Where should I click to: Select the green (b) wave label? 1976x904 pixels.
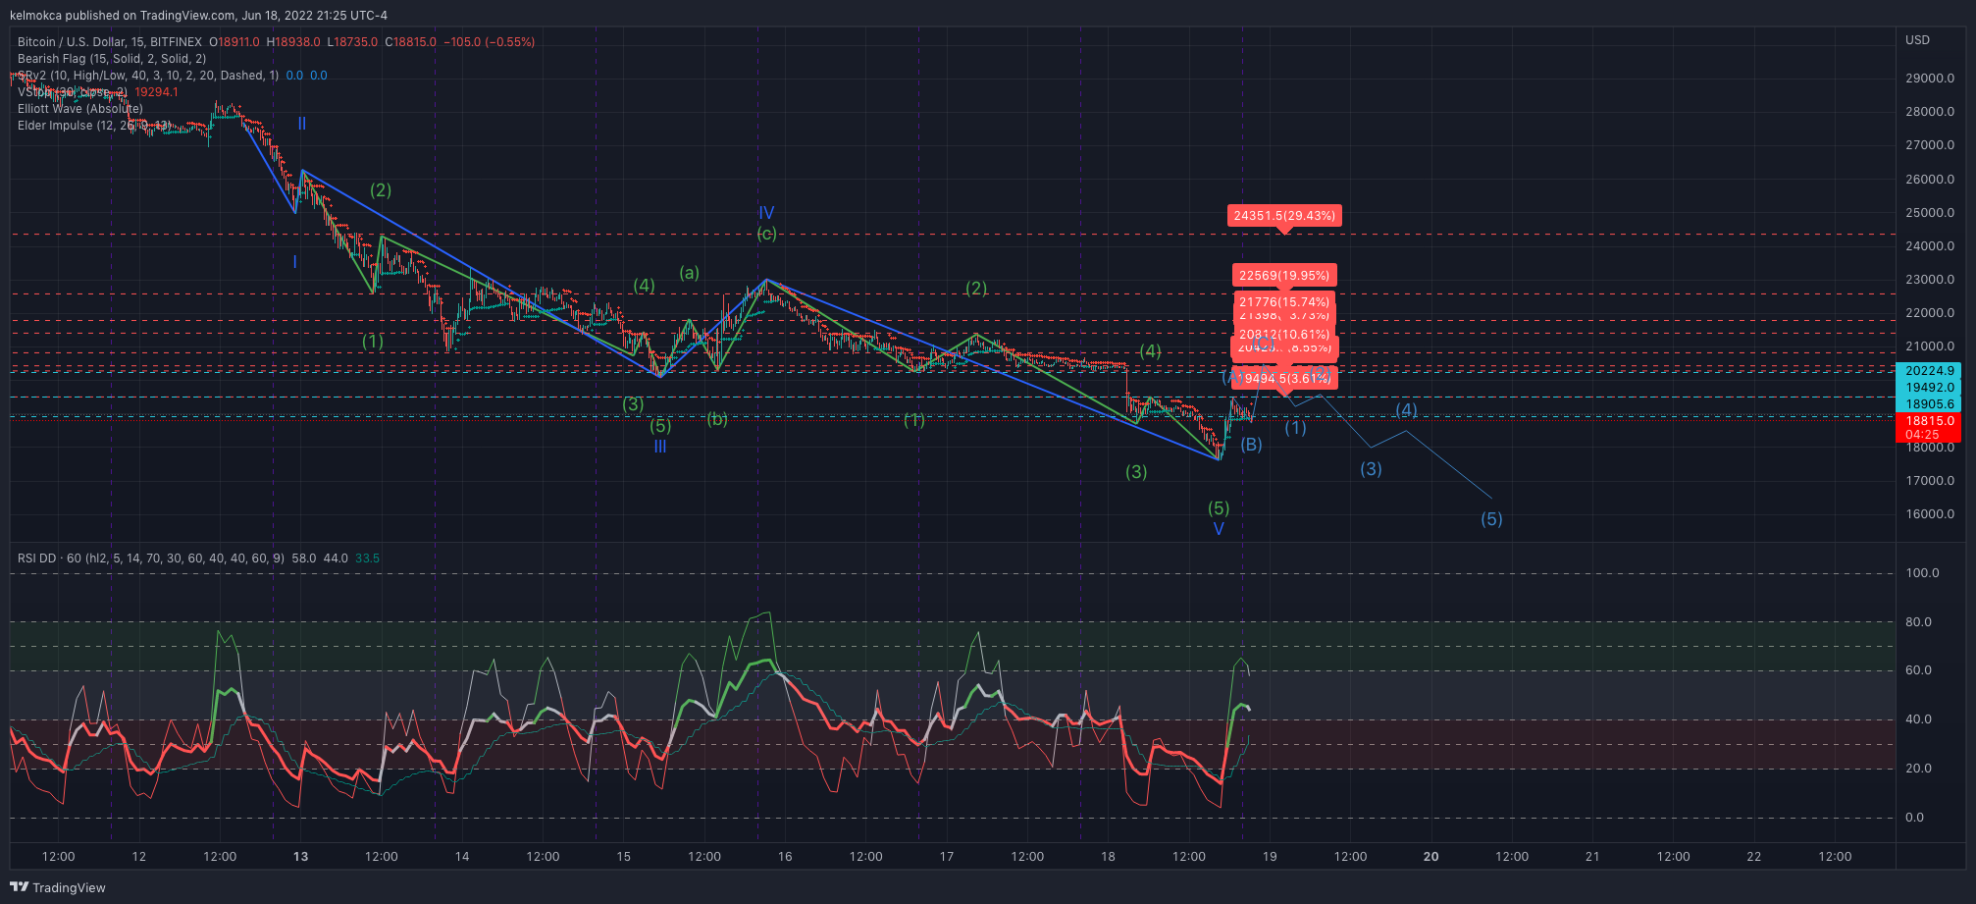pyautogui.click(x=717, y=419)
